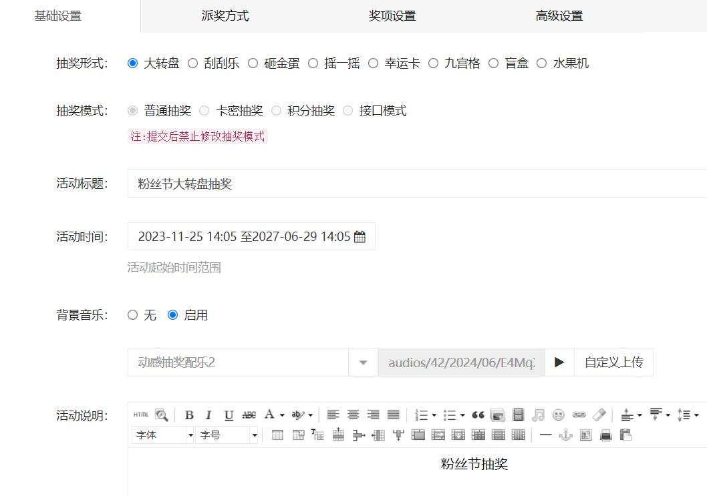Viewport: 707px width, 496px height.
Task: Click the preview magnifier icon
Action: 162,415
